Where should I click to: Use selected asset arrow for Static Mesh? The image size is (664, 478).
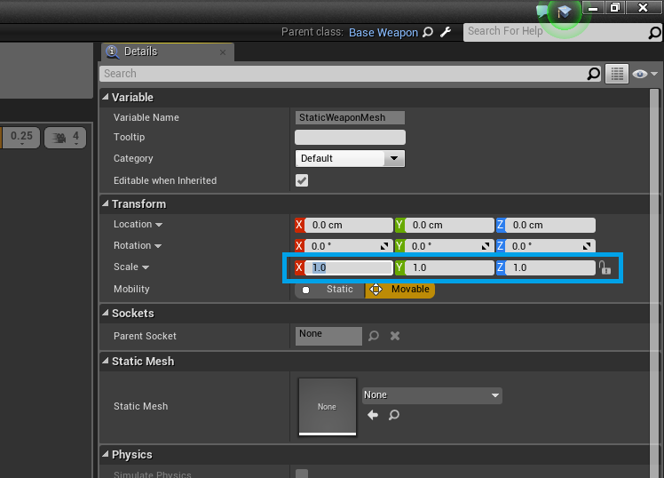pyautogui.click(x=373, y=415)
